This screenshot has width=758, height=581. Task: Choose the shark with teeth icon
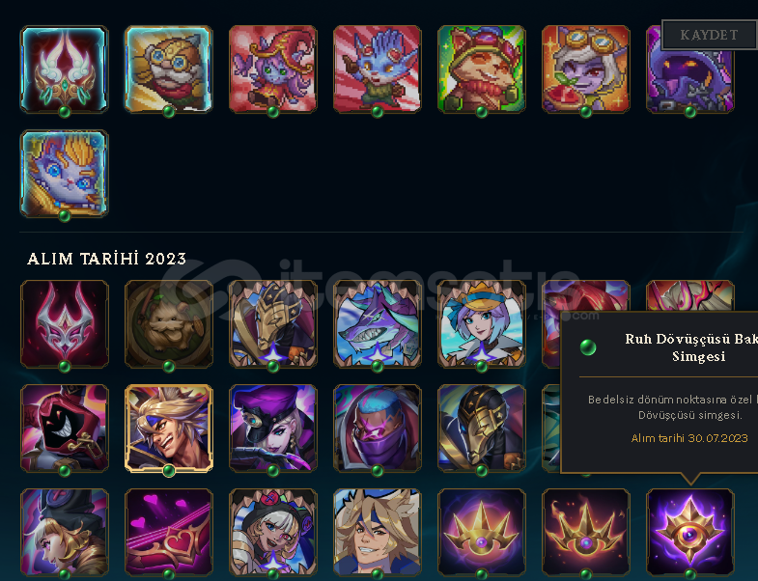377,324
